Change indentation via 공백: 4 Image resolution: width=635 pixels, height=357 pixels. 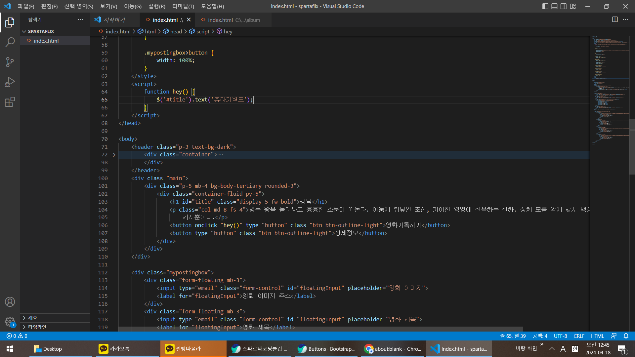(540, 336)
